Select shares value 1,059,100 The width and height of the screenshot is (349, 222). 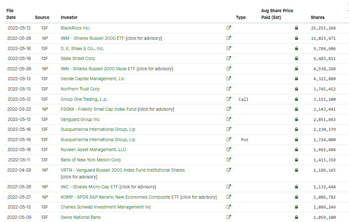(325, 217)
